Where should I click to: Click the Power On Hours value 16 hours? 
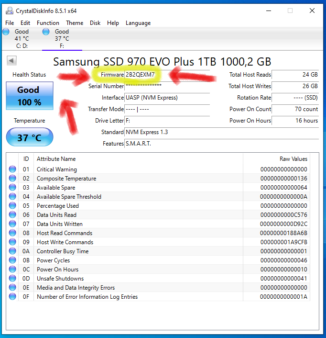coord(295,121)
